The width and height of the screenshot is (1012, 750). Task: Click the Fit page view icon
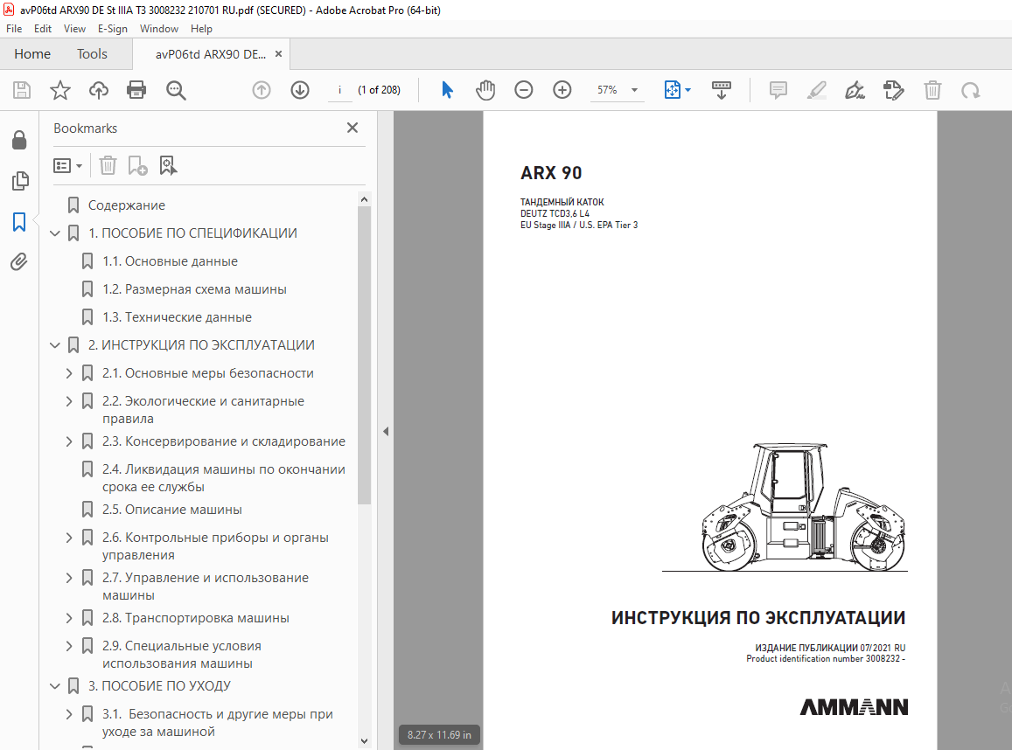click(x=672, y=90)
